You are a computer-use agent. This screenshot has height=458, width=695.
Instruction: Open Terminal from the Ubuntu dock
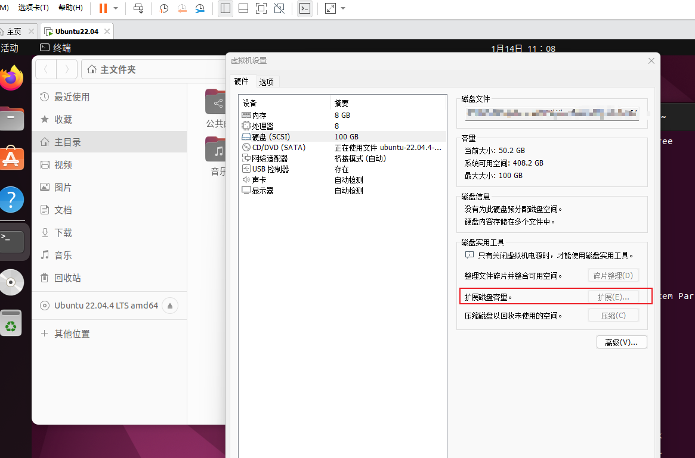11,241
